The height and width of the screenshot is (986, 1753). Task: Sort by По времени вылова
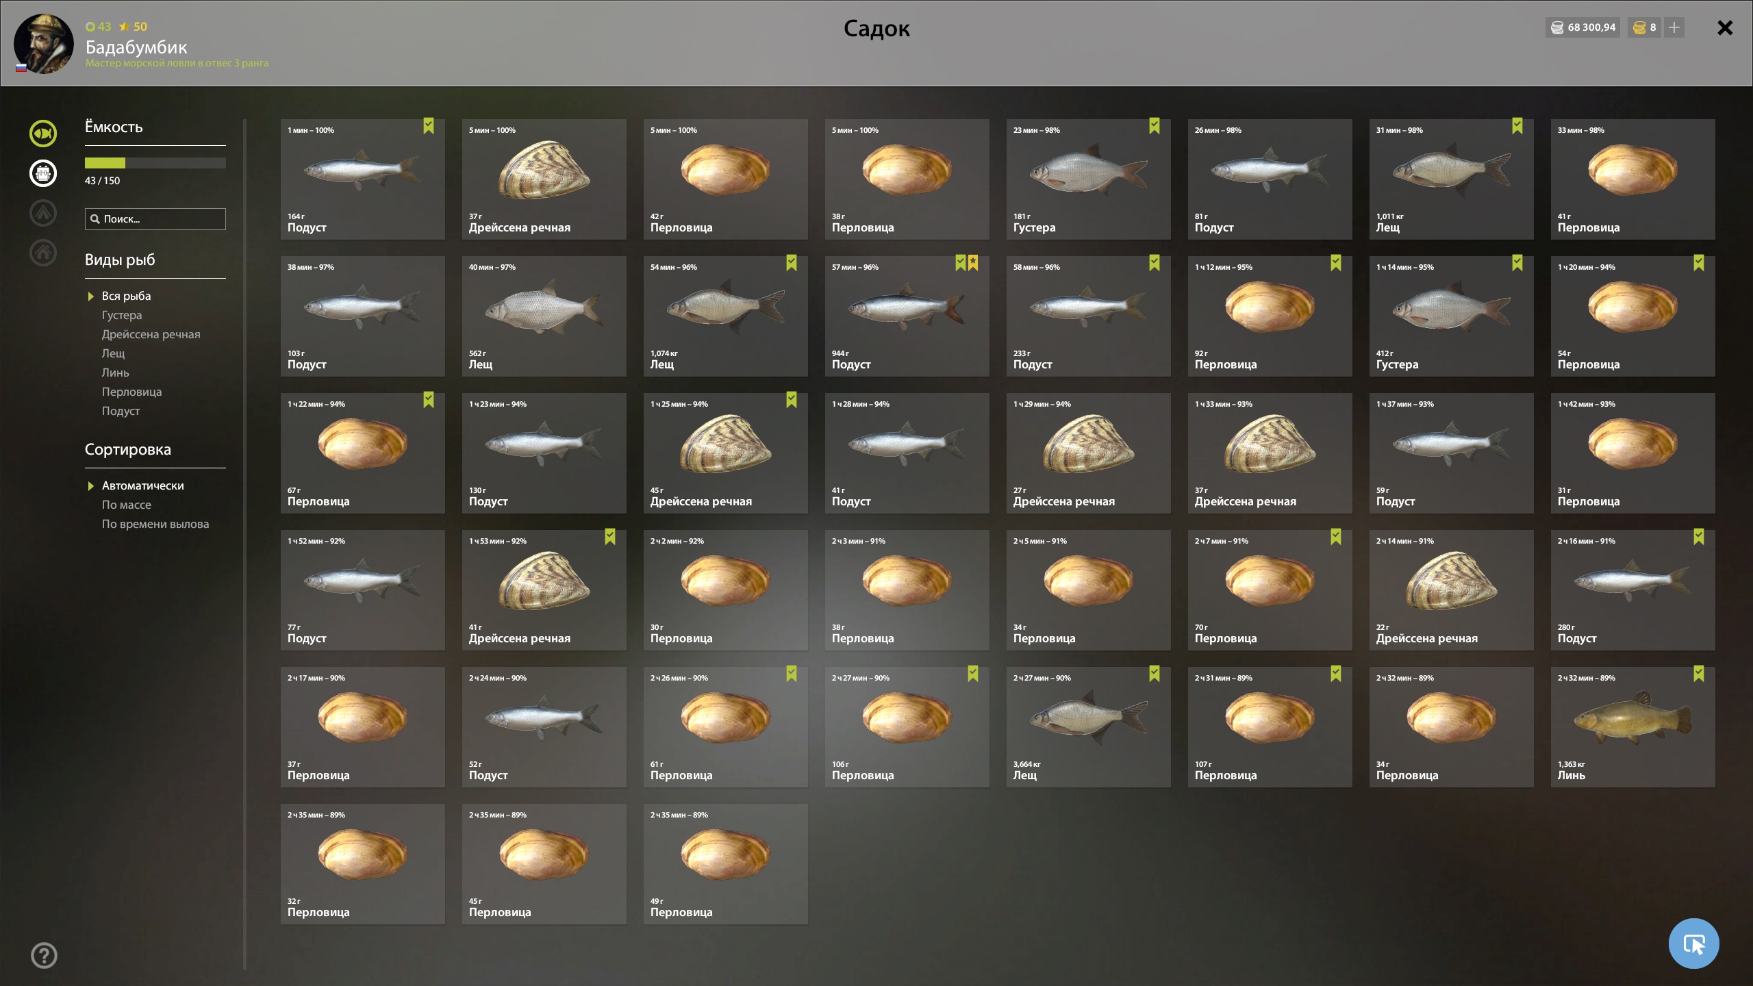click(x=155, y=524)
